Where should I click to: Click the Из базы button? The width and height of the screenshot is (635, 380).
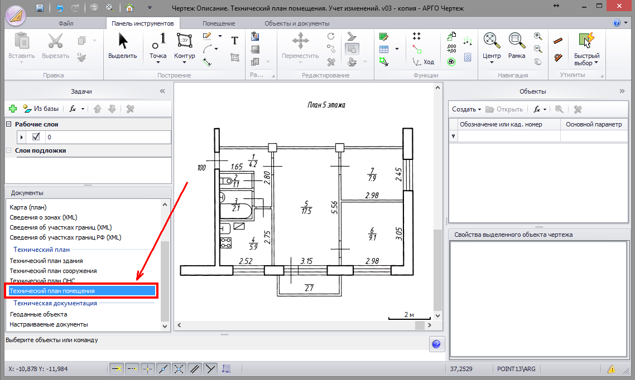click(41, 109)
